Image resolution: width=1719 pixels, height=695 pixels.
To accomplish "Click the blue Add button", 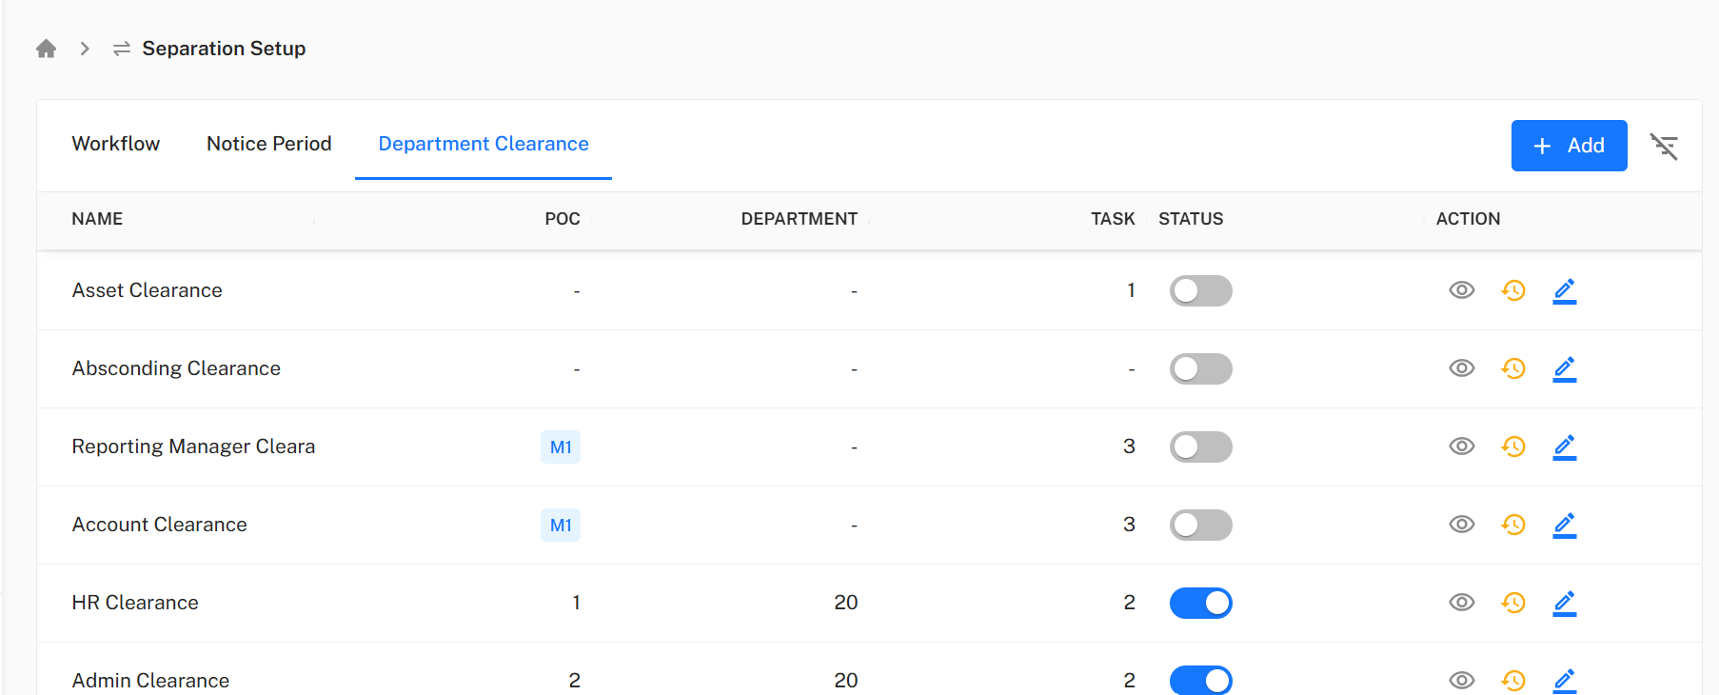I will [x=1568, y=146].
